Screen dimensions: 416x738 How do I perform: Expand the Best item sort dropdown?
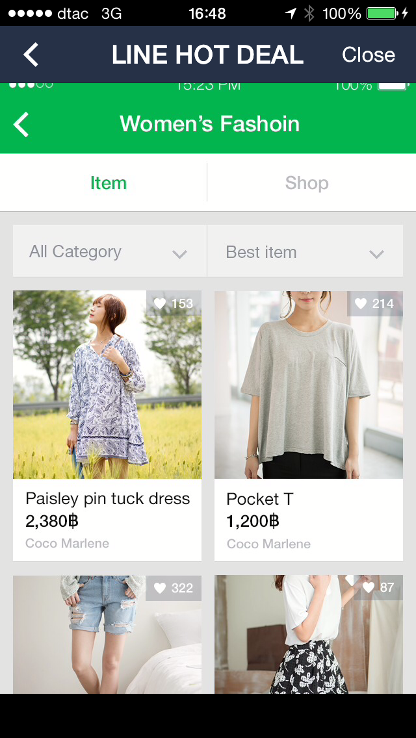click(305, 252)
